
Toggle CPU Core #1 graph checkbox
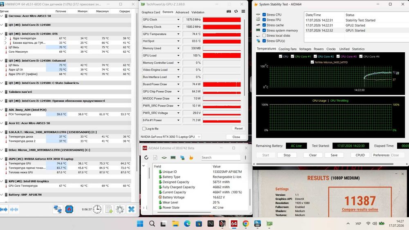pyautogui.click(x=292, y=56)
